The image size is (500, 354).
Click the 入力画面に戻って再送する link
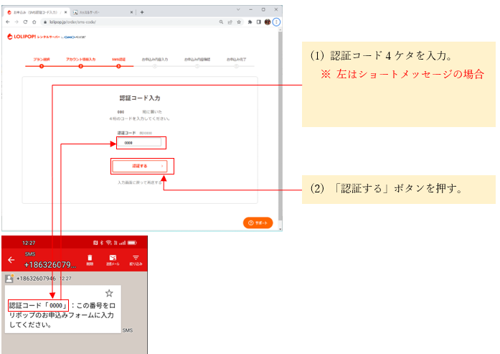(x=140, y=183)
